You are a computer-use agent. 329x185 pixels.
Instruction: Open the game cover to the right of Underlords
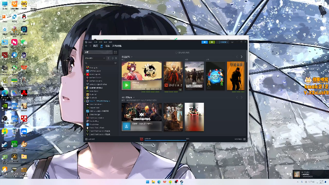pyautogui.click(x=173, y=117)
